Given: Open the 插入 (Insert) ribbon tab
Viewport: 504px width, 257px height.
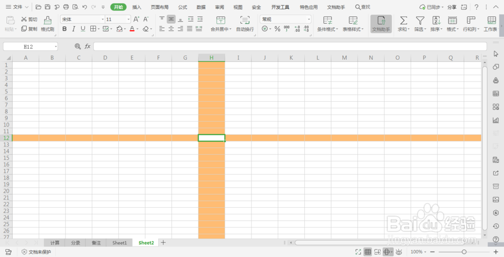Looking at the screenshot, I should [x=137, y=7].
